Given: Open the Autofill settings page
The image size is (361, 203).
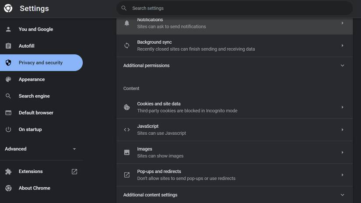Looking at the screenshot, I should coord(27,46).
